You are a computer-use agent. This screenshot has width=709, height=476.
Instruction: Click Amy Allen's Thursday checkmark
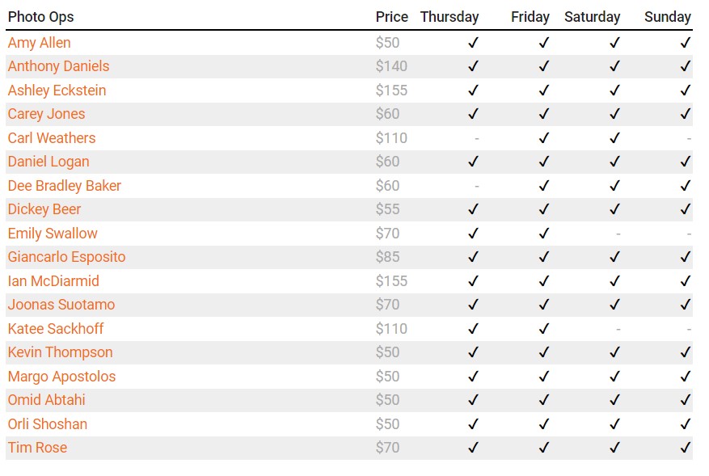point(473,43)
